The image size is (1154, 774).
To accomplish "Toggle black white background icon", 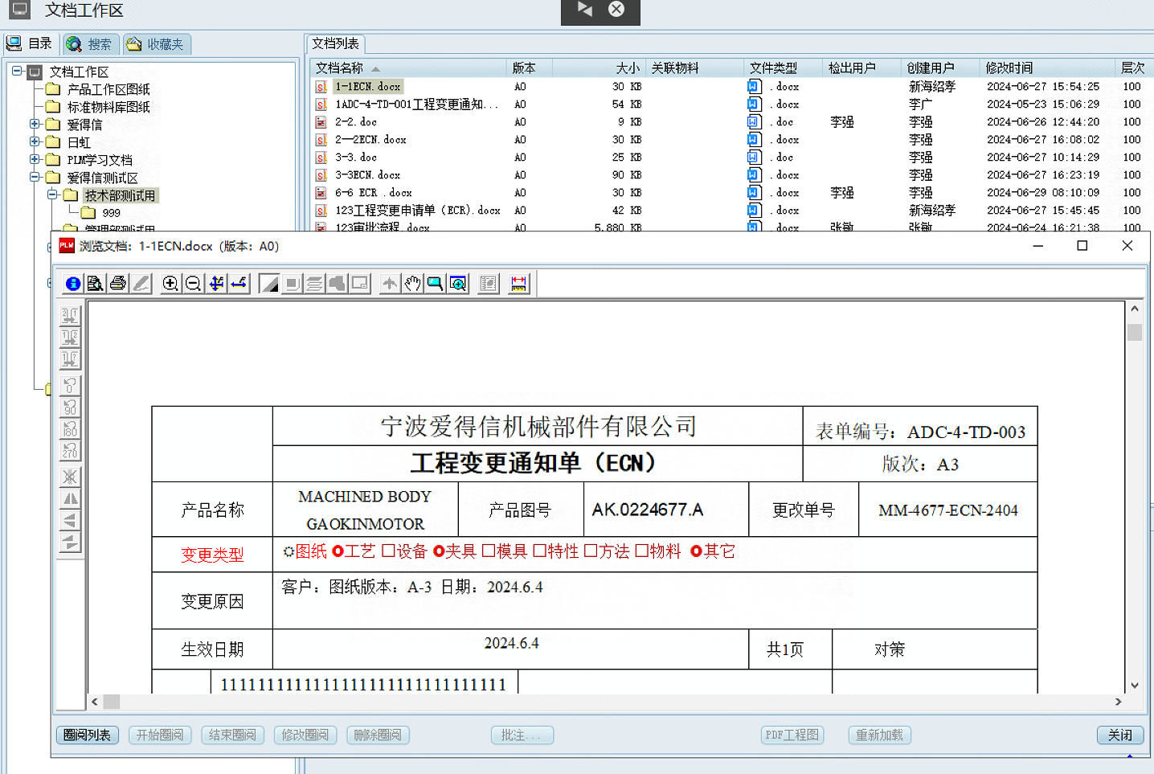I will [x=269, y=284].
